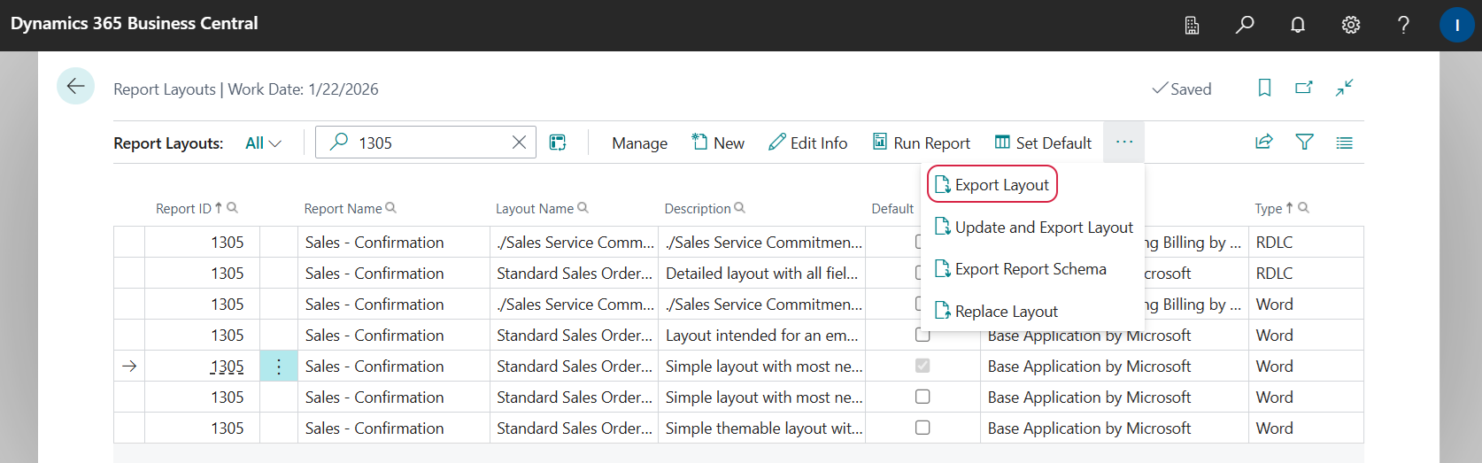Click Edit Info action

808,143
